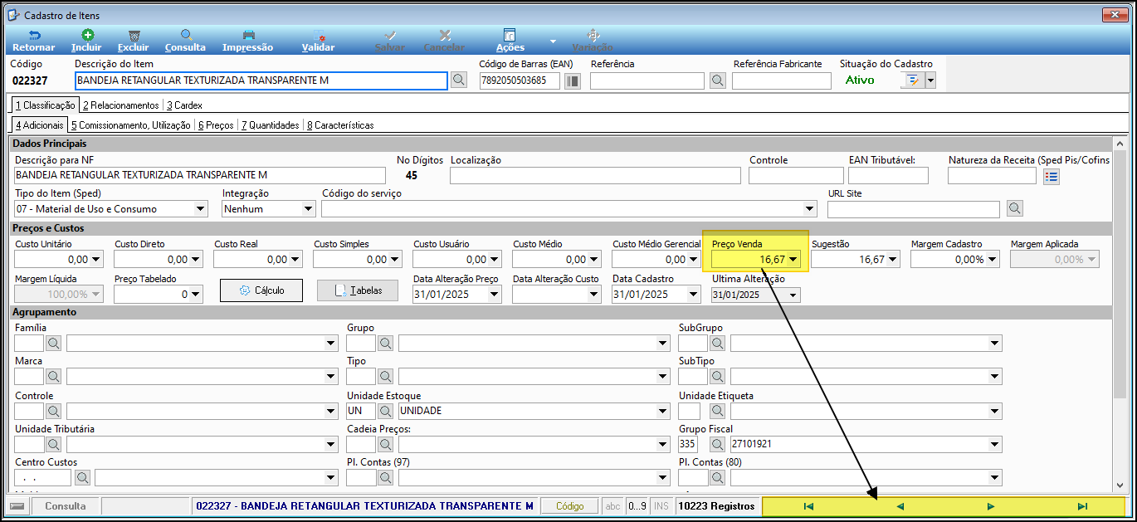Screen dimensions: 1137x522
Task: Open the Data Alteração Preço date picker
Action: click(495, 295)
